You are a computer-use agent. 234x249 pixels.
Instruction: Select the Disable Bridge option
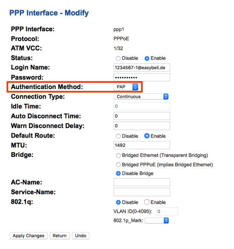pos(119,174)
